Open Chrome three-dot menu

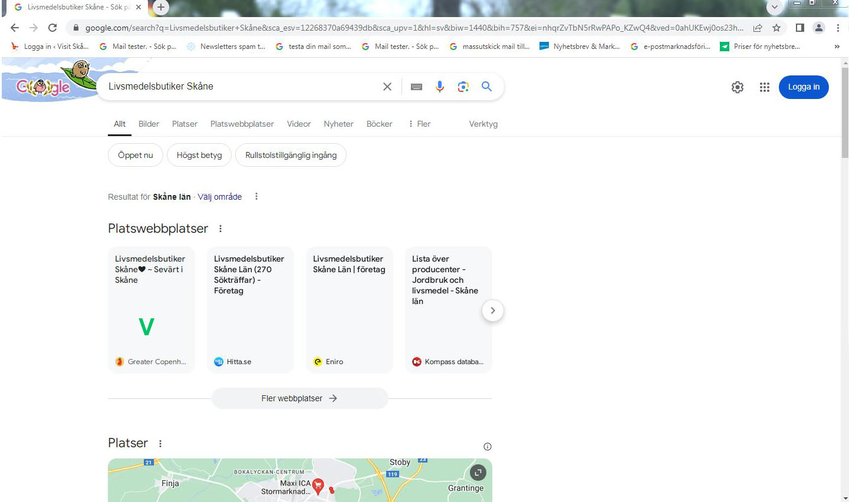coord(838,28)
